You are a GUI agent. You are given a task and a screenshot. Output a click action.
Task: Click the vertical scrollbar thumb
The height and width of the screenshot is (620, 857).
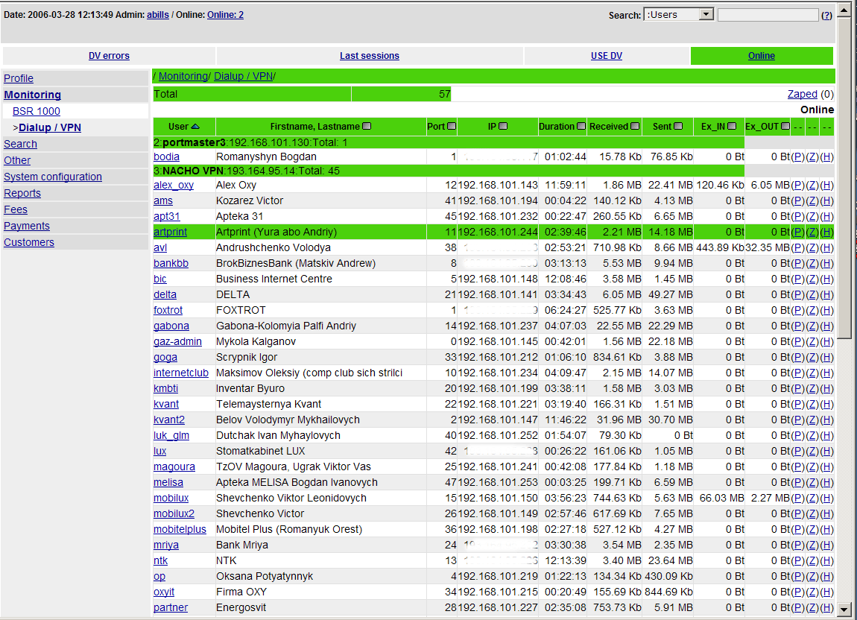click(844, 177)
